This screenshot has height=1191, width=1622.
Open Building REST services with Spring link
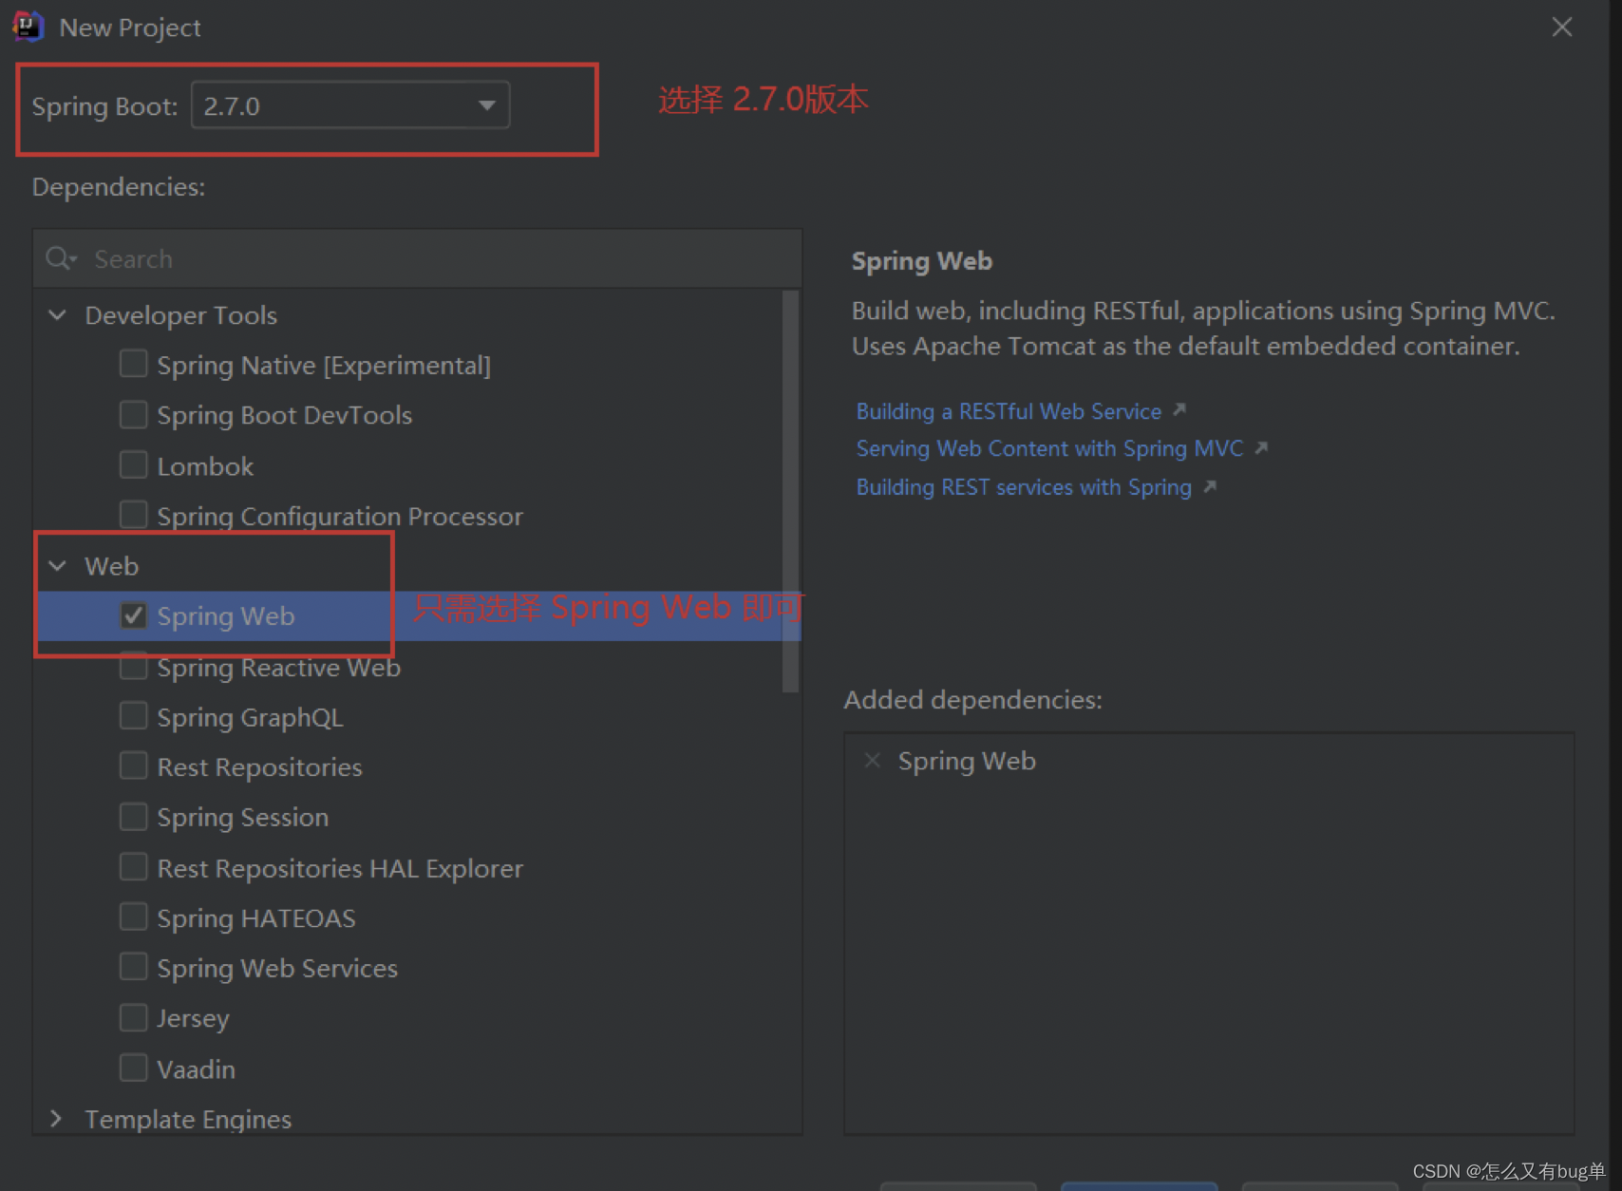point(1024,487)
